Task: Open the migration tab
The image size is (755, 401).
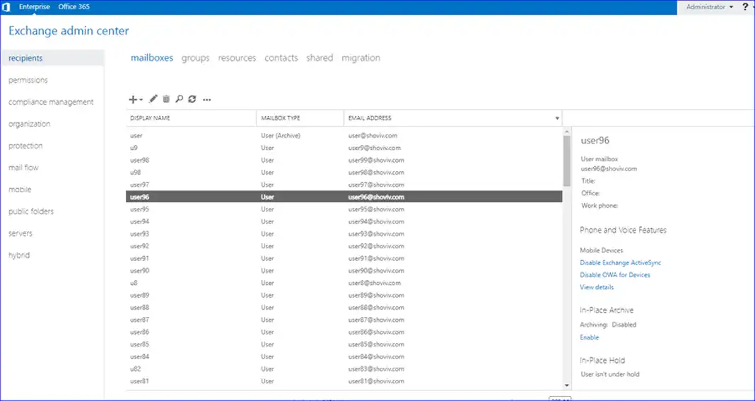Action: (361, 58)
